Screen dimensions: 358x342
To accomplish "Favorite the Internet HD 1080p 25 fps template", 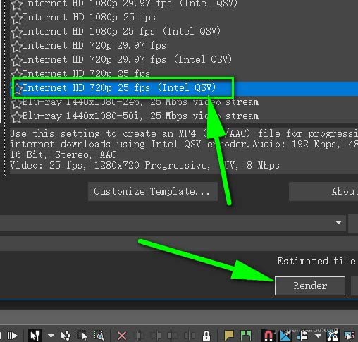I will point(16,18).
